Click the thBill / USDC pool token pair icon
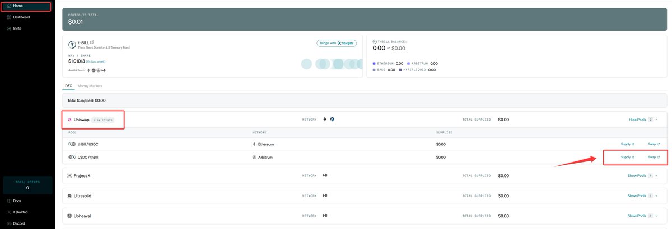Screen dimensions: 672x229 coord(72,144)
